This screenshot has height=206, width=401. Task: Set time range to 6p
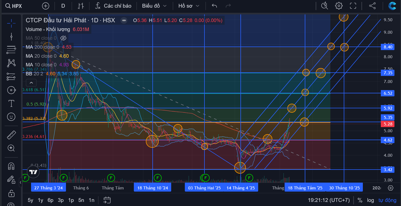[x=50, y=200]
